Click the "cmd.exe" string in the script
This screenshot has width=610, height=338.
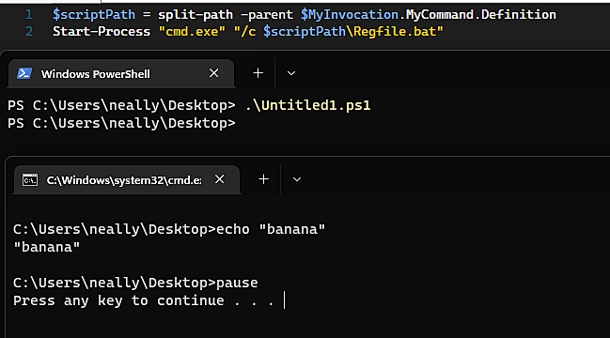192,32
